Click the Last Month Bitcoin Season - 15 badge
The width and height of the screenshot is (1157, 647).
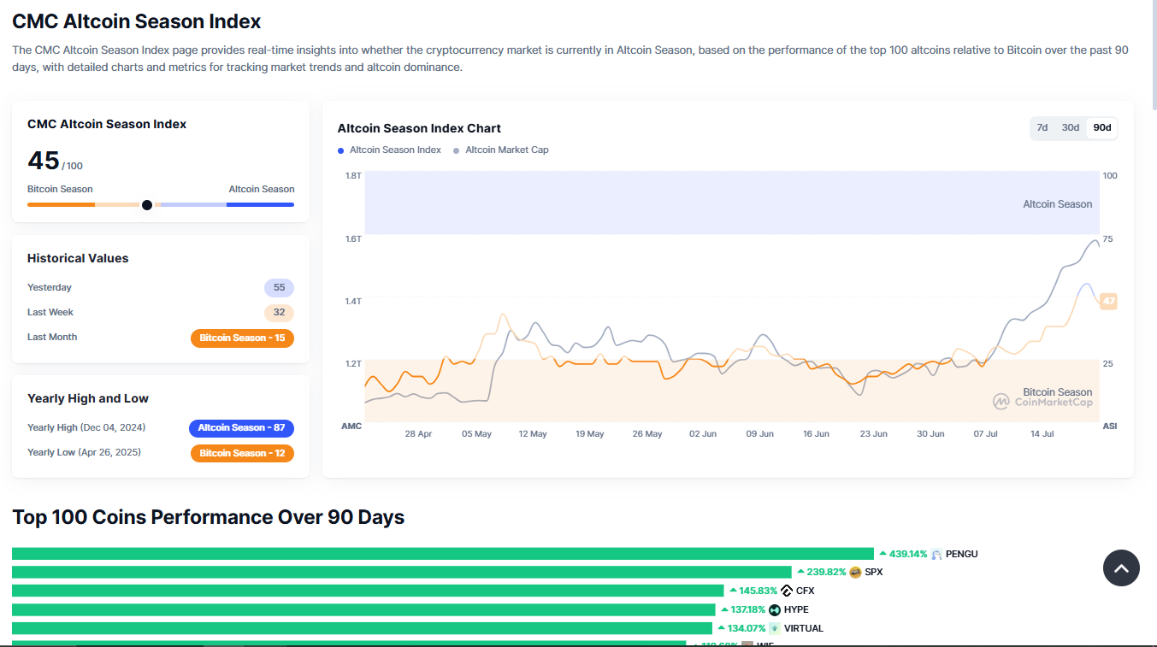(242, 338)
